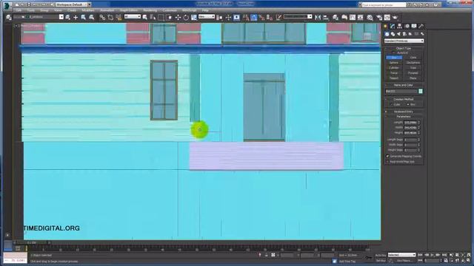474x266 pixels.
Task: Open the selection filter dropdown
Action: (x=133, y=16)
